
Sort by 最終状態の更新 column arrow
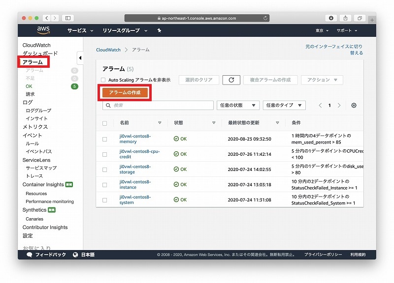277,122
